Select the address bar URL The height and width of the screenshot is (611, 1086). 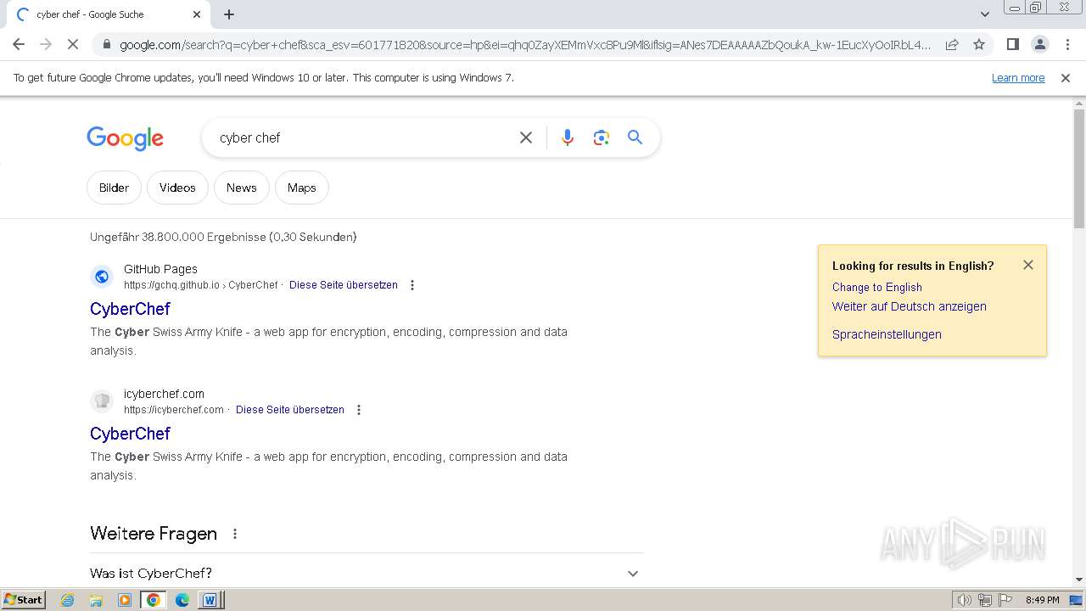point(525,44)
